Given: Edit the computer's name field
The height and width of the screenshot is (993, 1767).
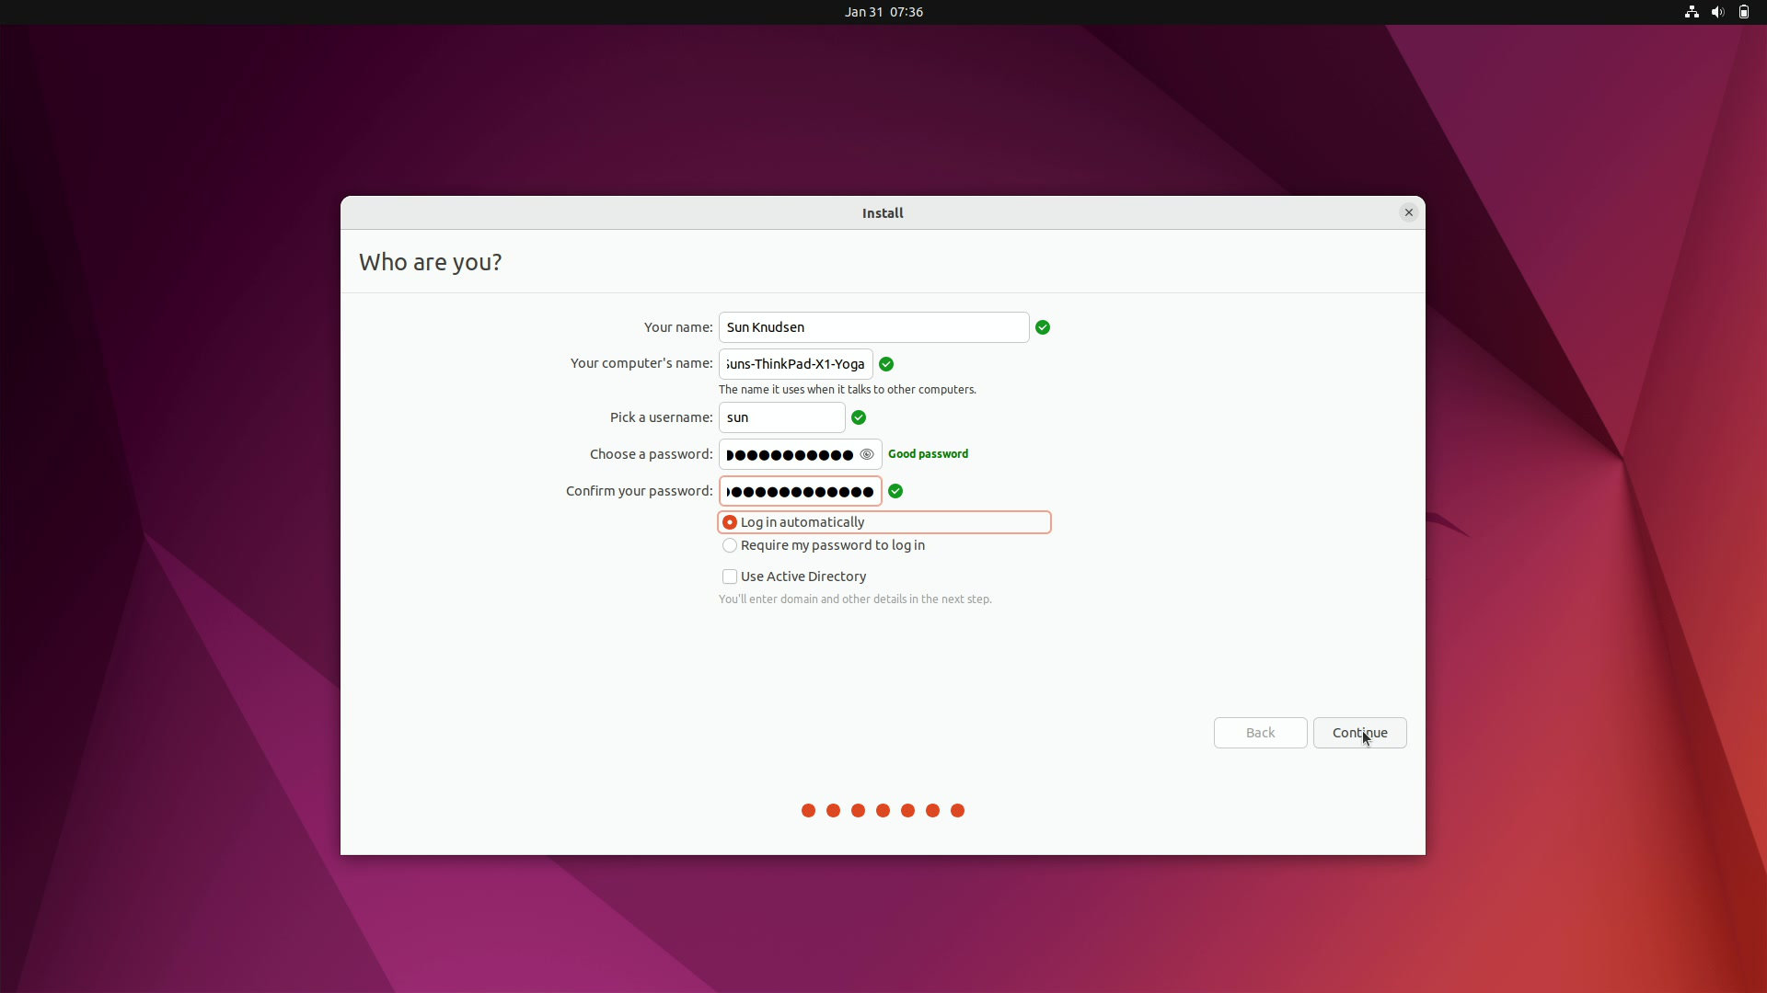Looking at the screenshot, I should tap(796, 364).
